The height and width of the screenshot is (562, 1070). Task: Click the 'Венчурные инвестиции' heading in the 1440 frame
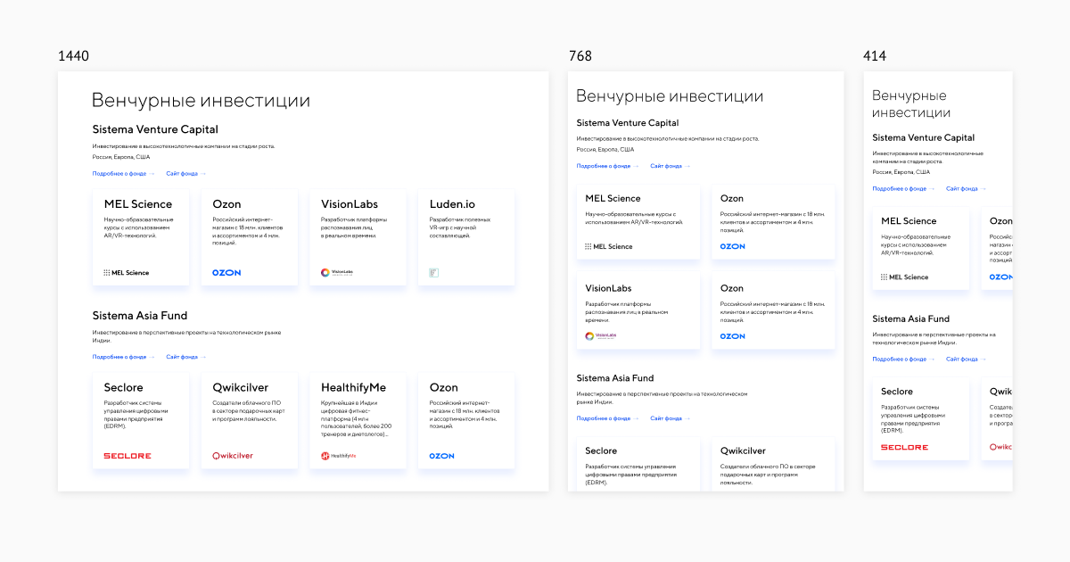(202, 101)
